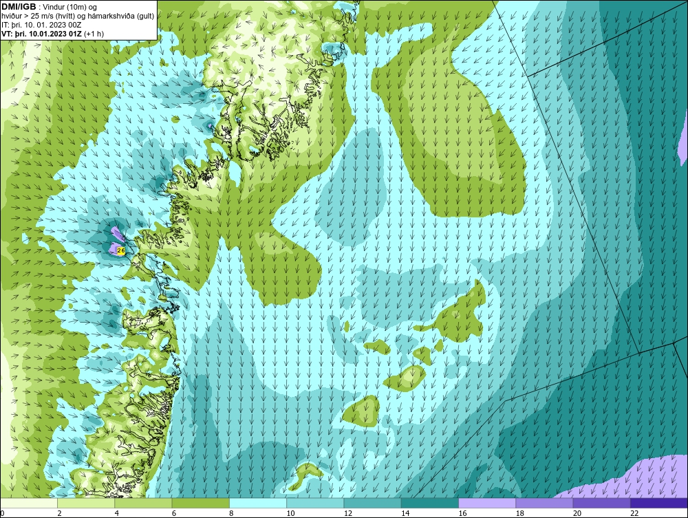
Task: Click the "DMI/IGB" title text
Action: click(19, 7)
